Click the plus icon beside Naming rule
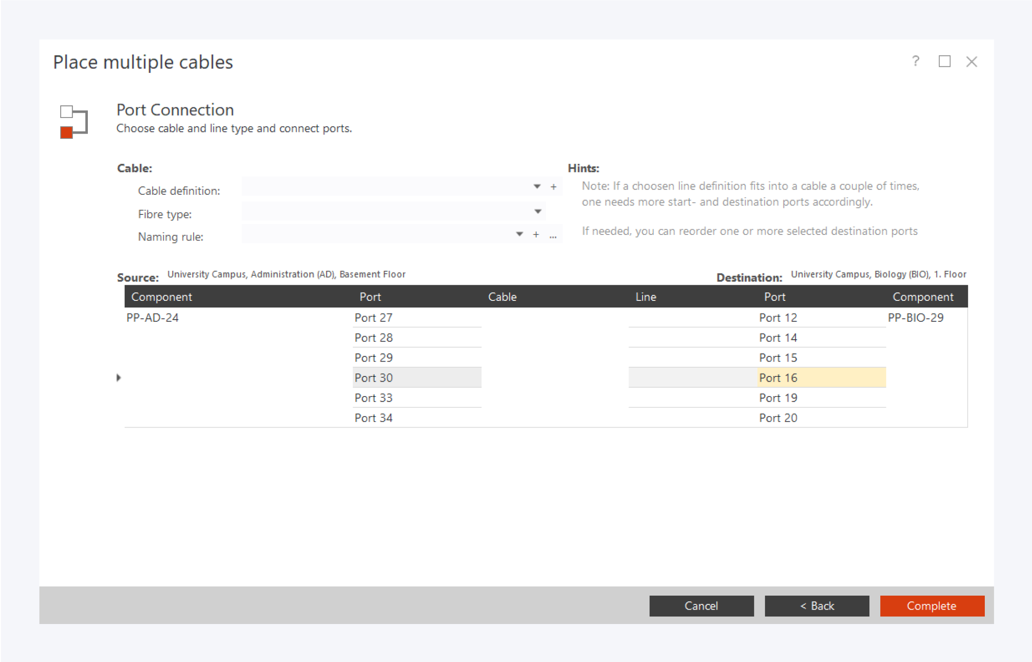The image size is (1032, 662). (536, 234)
